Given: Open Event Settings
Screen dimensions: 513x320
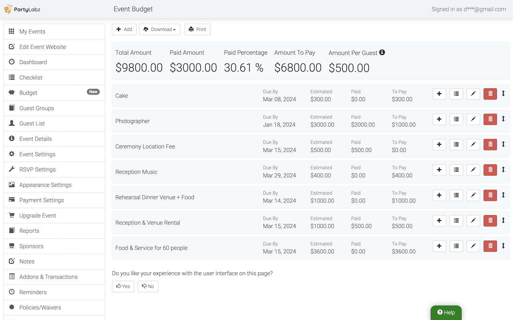Looking at the screenshot, I should click(x=54, y=154).
